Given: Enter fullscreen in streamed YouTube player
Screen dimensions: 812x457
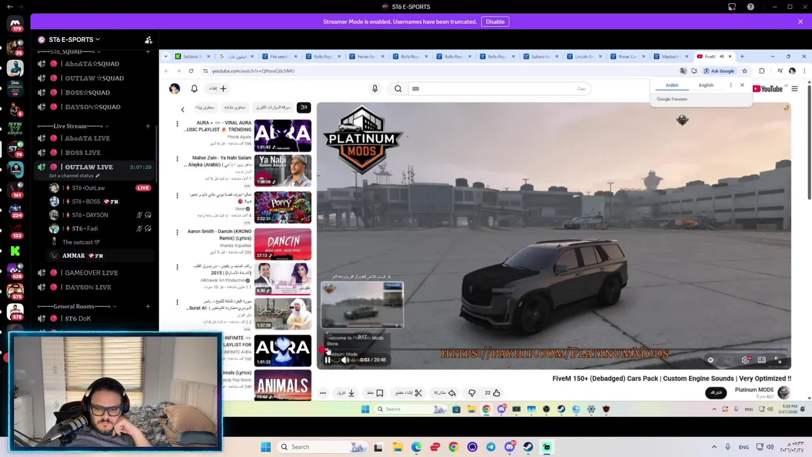Looking at the screenshot, I should 778,360.
